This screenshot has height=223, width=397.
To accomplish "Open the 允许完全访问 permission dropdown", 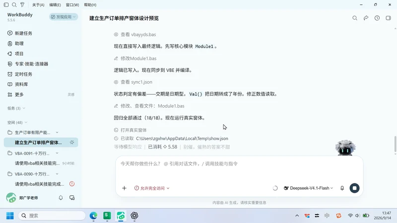I will click(x=152, y=188).
